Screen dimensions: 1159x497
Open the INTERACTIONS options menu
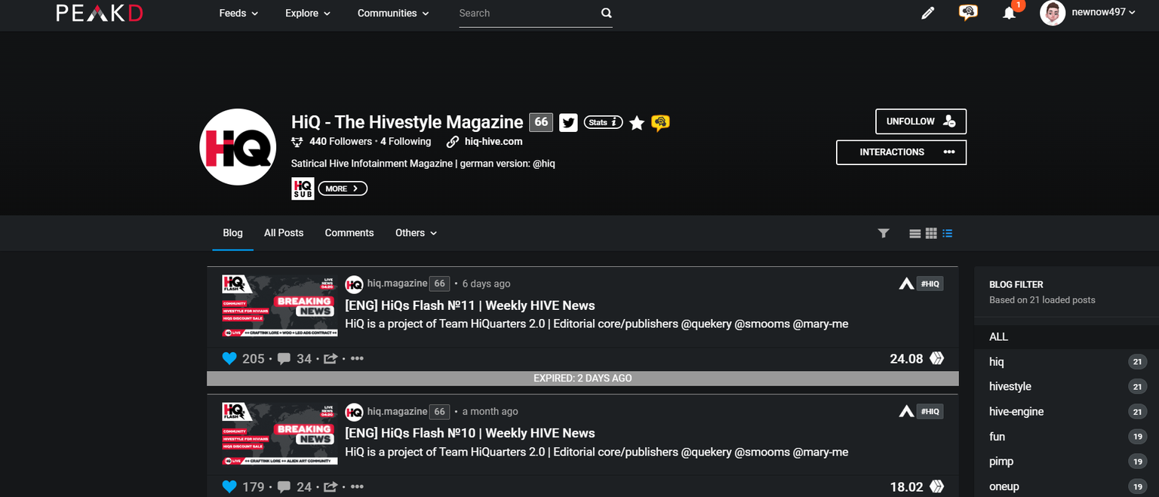(901, 152)
